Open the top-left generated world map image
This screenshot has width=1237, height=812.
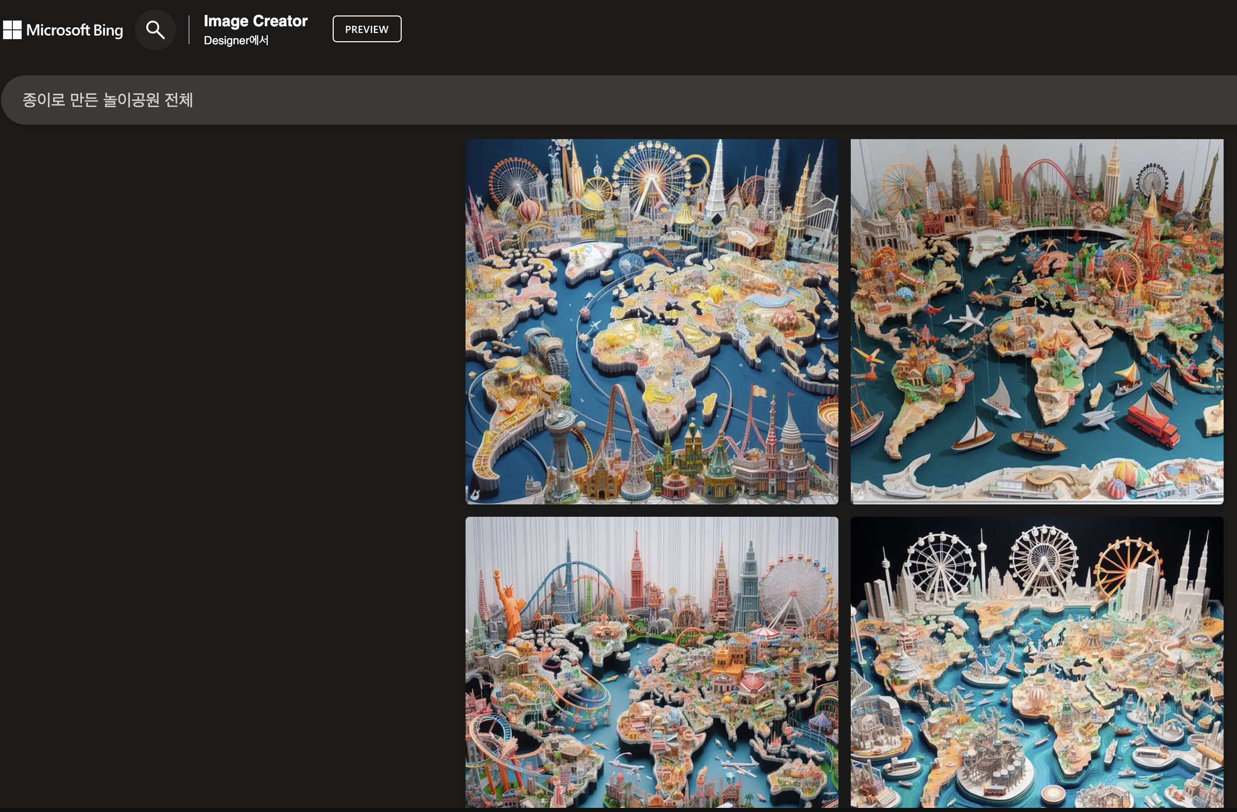(x=651, y=322)
